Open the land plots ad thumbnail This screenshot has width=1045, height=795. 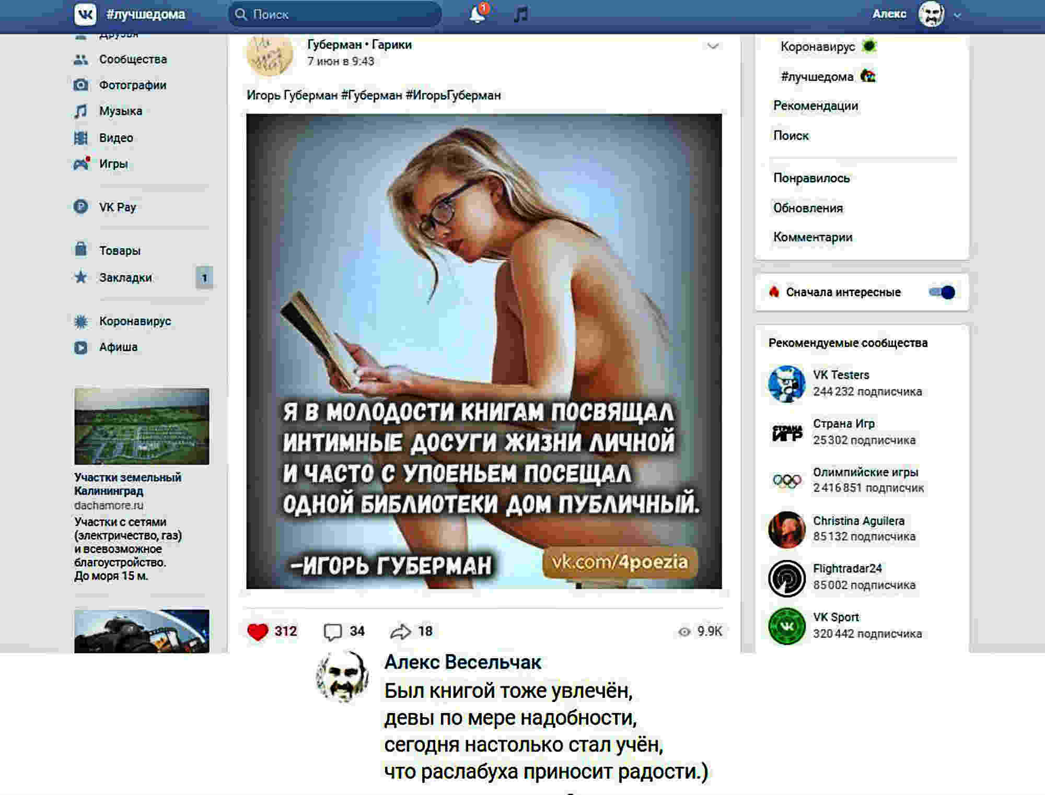(142, 426)
